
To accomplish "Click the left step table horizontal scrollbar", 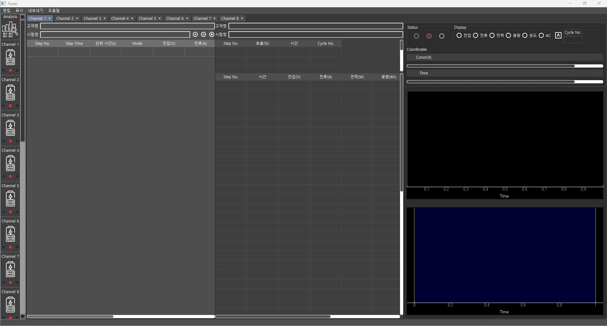I will [121, 316].
